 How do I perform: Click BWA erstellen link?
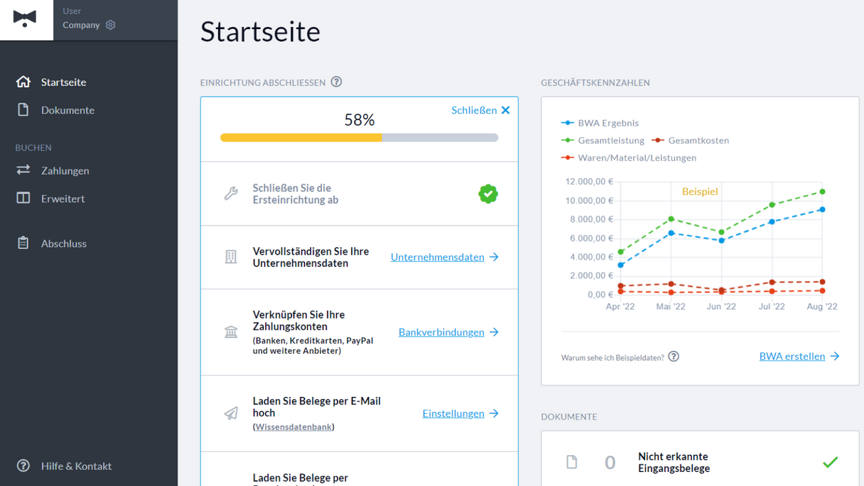tap(792, 356)
